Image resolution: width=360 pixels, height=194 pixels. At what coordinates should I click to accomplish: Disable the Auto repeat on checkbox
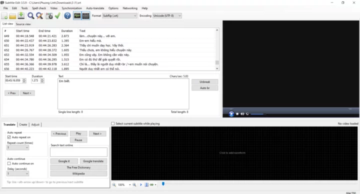coord(9,137)
